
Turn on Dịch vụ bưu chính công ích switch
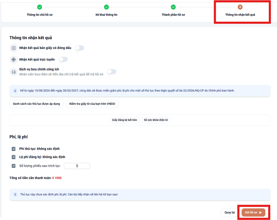click(112, 72)
